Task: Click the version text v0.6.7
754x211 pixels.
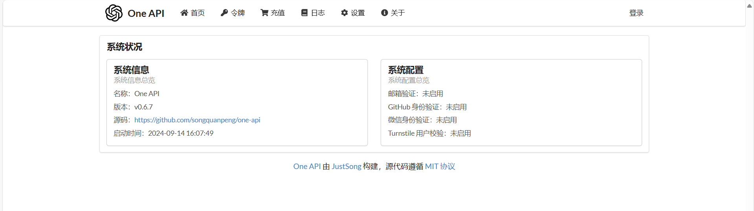Action: [x=143, y=107]
